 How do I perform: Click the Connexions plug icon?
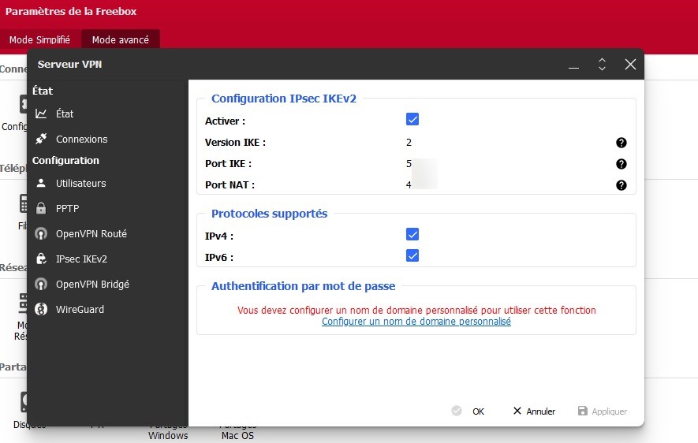41,139
